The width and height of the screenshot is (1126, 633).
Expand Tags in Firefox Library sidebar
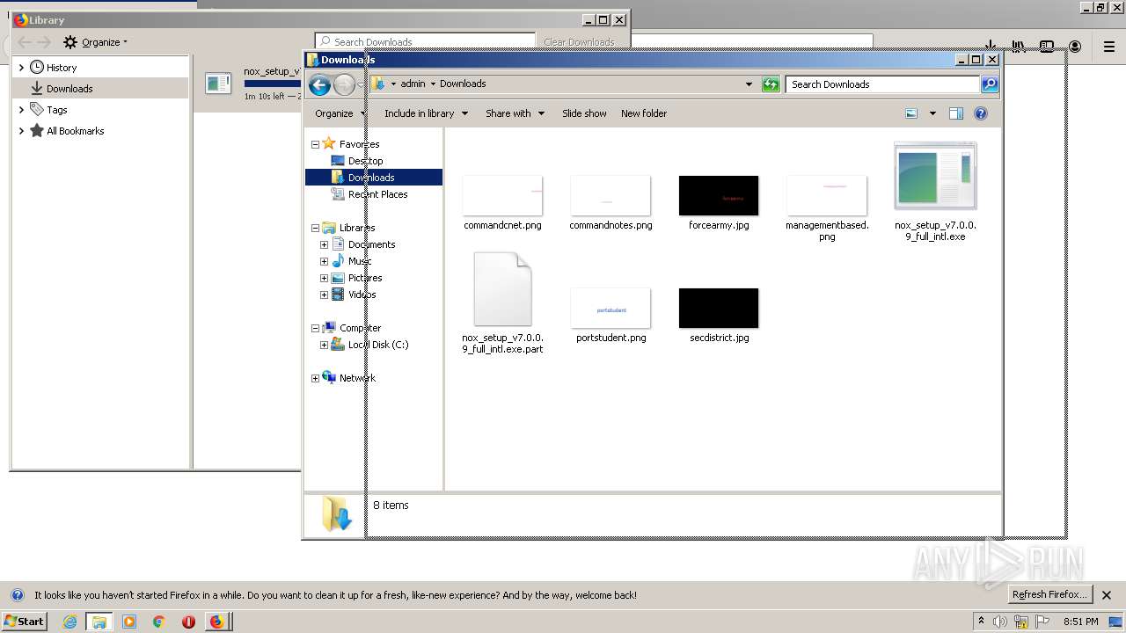(x=21, y=110)
